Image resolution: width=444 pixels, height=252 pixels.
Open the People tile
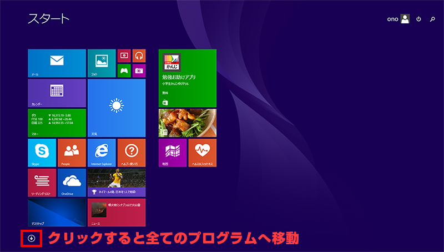tap(72, 153)
